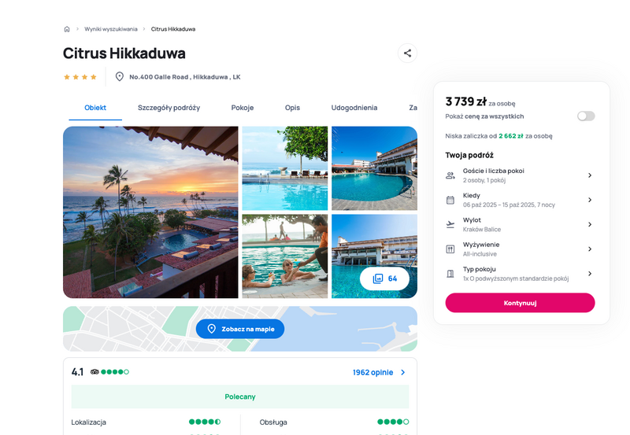Click the share icon button
The height and width of the screenshot is (435, 630).
coord(407,53)
